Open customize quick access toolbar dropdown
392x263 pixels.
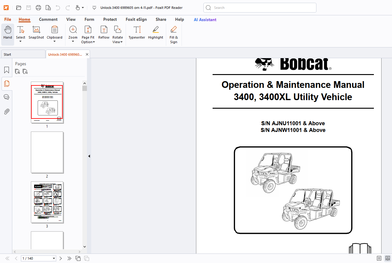94,8
